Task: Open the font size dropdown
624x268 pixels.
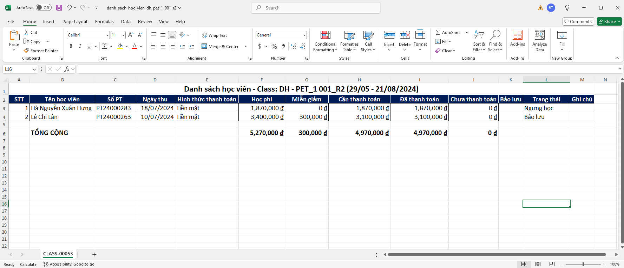Action: point(123,35)
